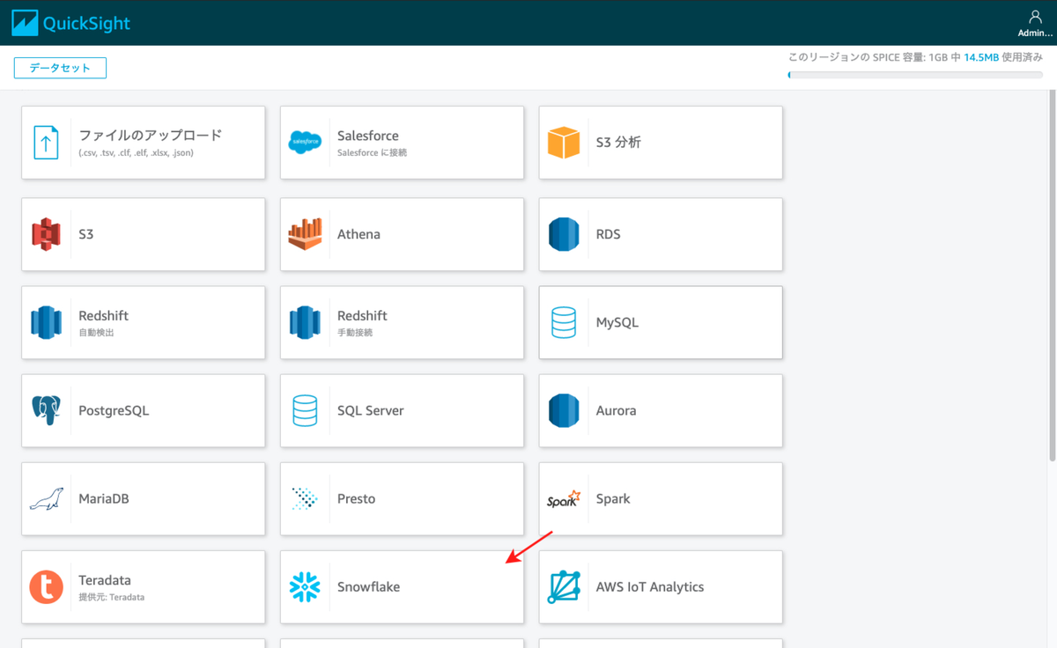This screenshot has height=648, width=1057.
Task: Select the Aurora label text
Action: click(x=616, y=410)
